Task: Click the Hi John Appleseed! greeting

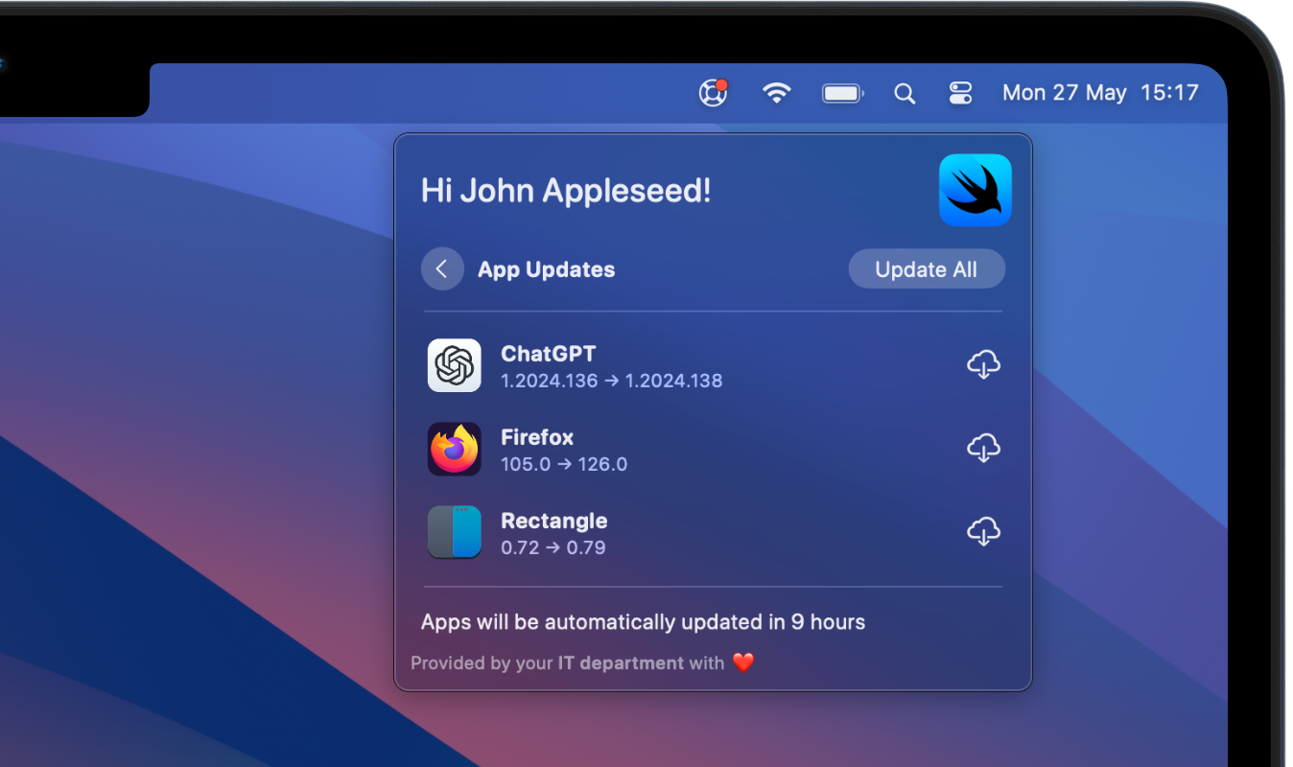Action: 566,190
